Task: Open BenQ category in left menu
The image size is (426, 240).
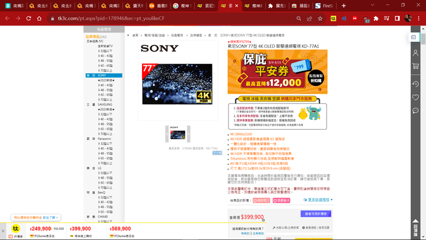Action: click(101, 193)
